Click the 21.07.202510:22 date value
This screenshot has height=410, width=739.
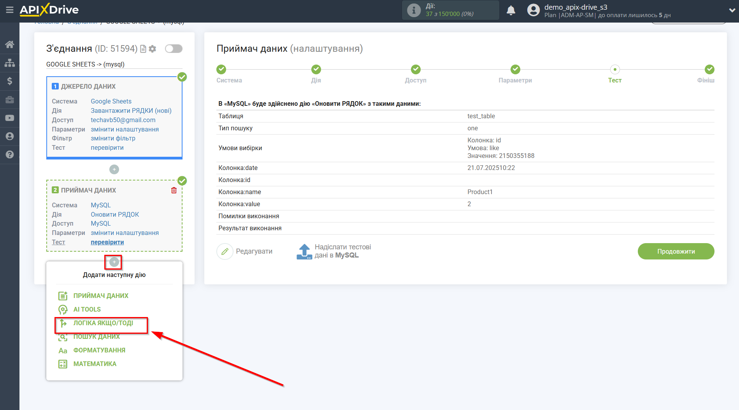[491, 168]
